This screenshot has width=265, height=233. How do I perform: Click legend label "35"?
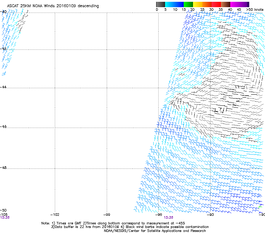221,10
